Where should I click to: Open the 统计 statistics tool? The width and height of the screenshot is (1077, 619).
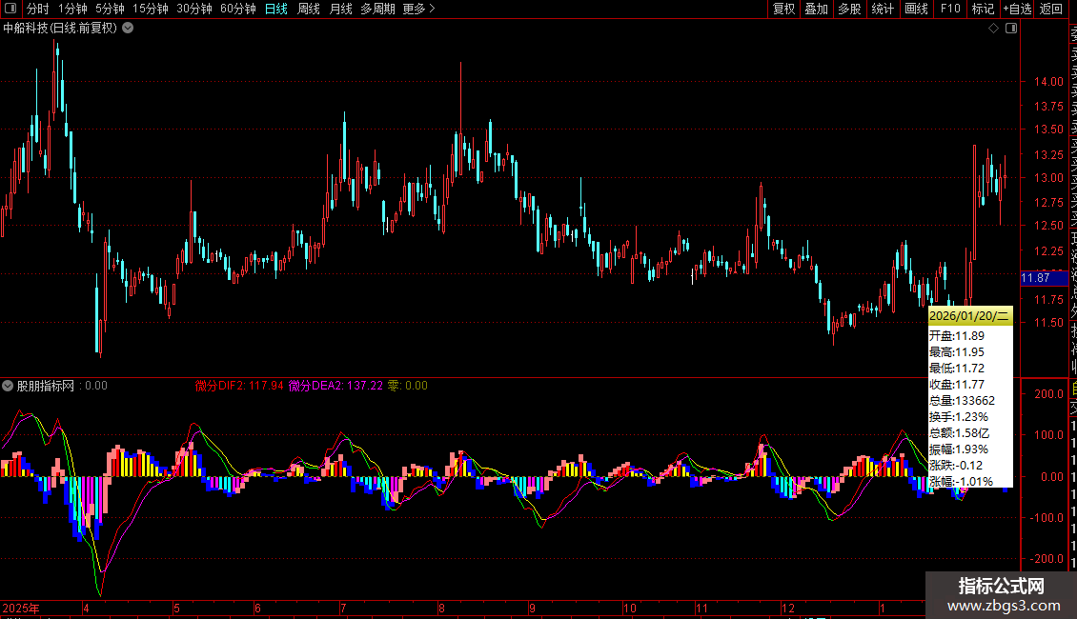[883, 9]
